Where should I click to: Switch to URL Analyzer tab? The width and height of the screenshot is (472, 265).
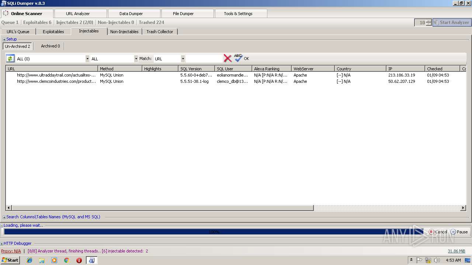(80, 14)
